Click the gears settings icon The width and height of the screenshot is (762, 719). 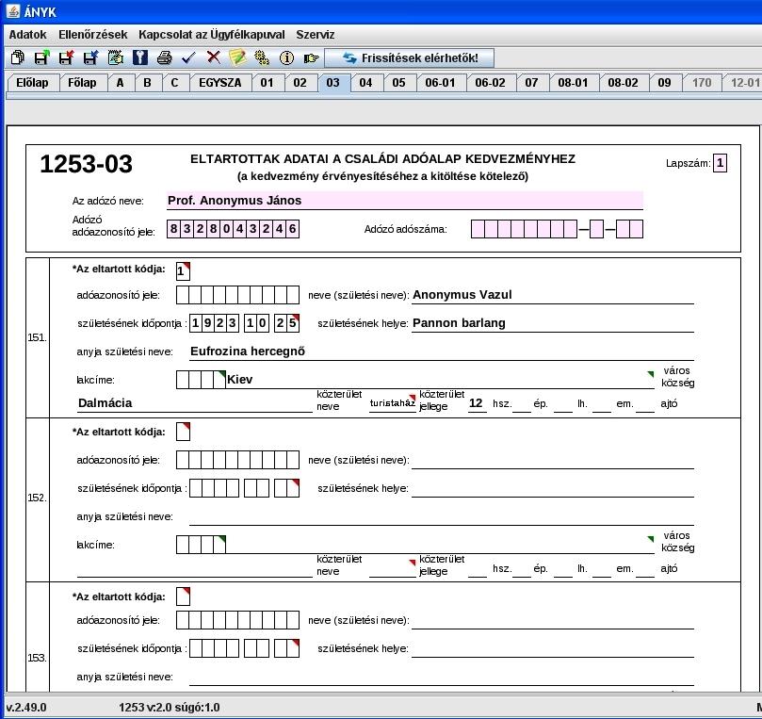(x=262, y=57)
